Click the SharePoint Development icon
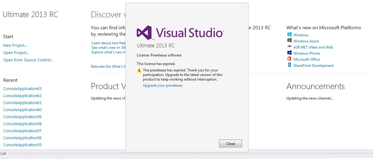373x159 pixels. pos(289,65)
